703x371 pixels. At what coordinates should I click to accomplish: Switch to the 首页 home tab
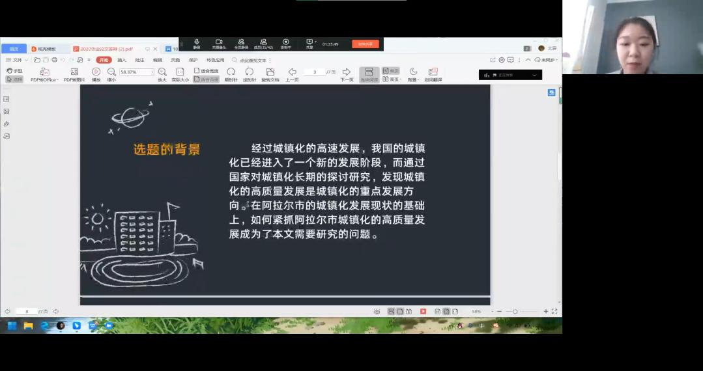pos(14,49)
